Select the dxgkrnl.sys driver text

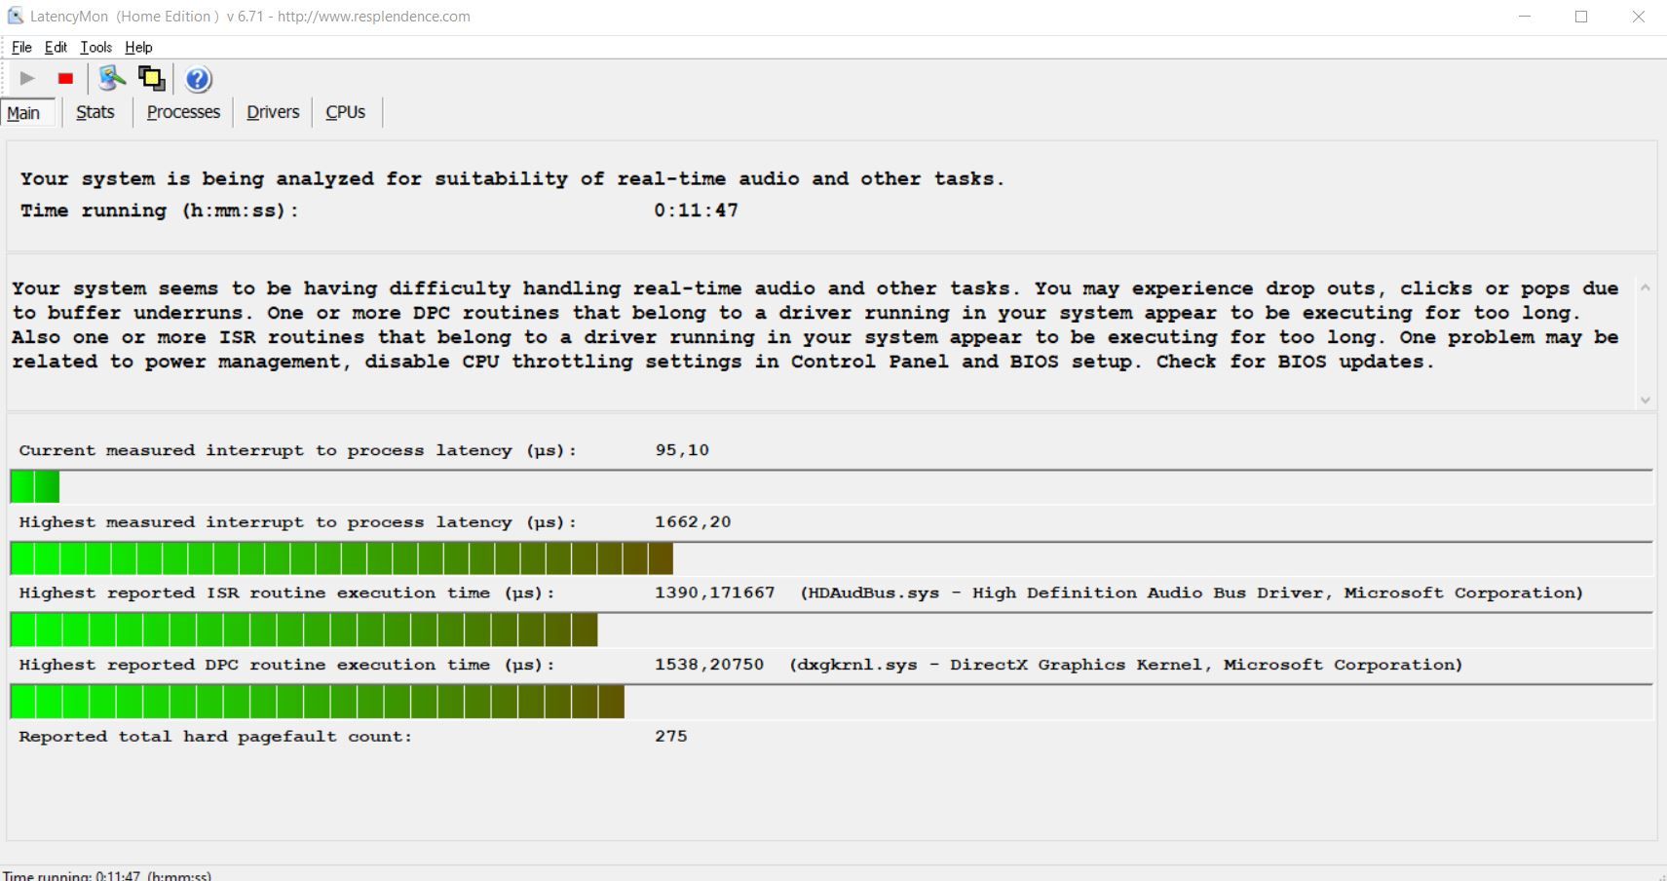coord(1126,665)
